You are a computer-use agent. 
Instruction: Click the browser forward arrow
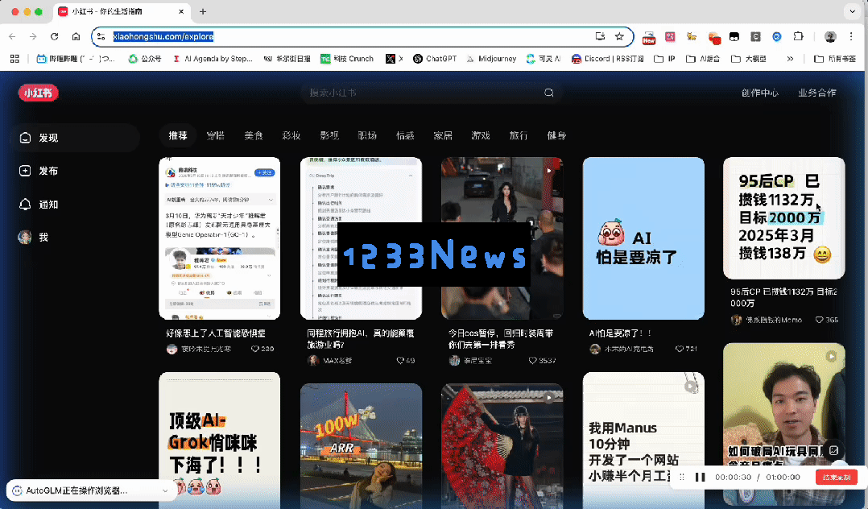[x=33, y=36]
